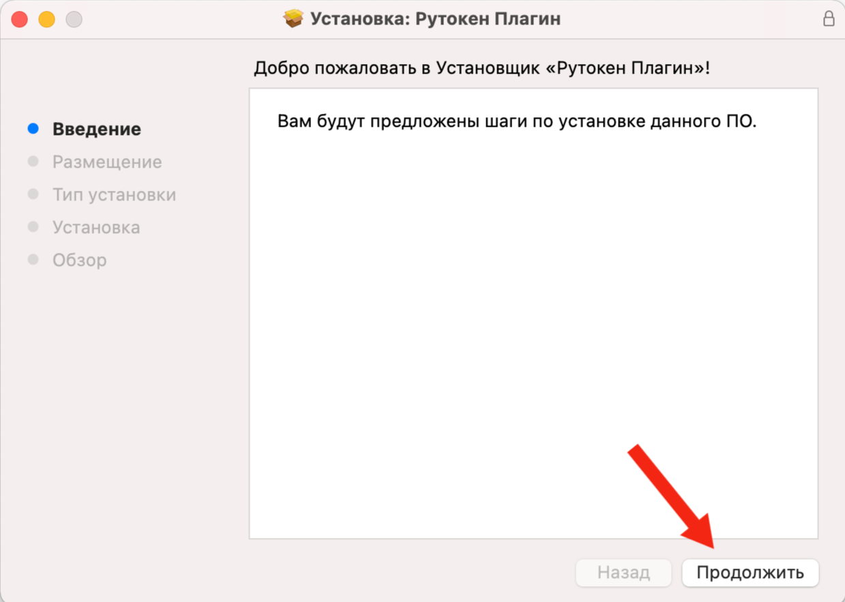Click the package icon in title bar

(293, 19)
